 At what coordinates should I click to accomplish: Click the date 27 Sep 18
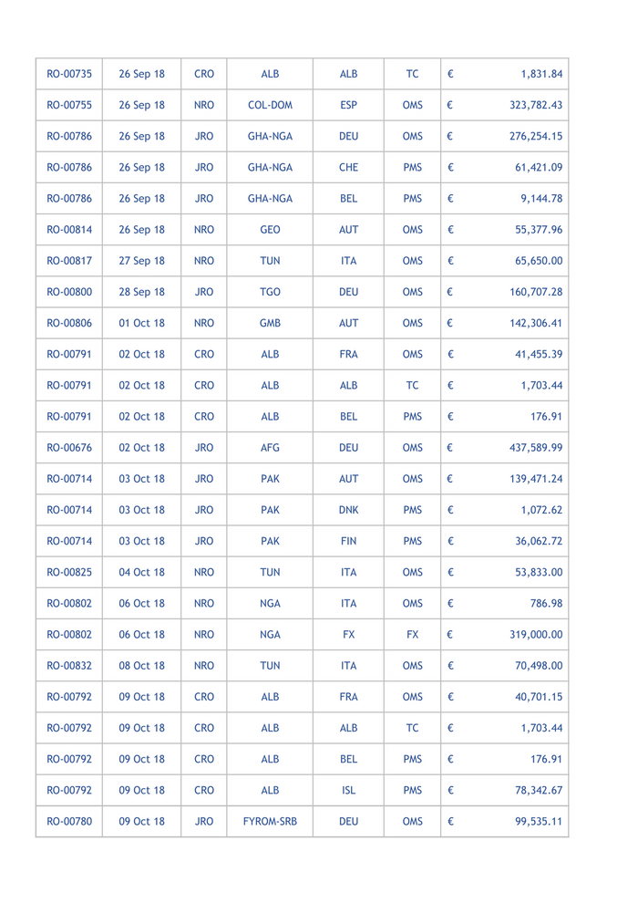pos(141,261)
